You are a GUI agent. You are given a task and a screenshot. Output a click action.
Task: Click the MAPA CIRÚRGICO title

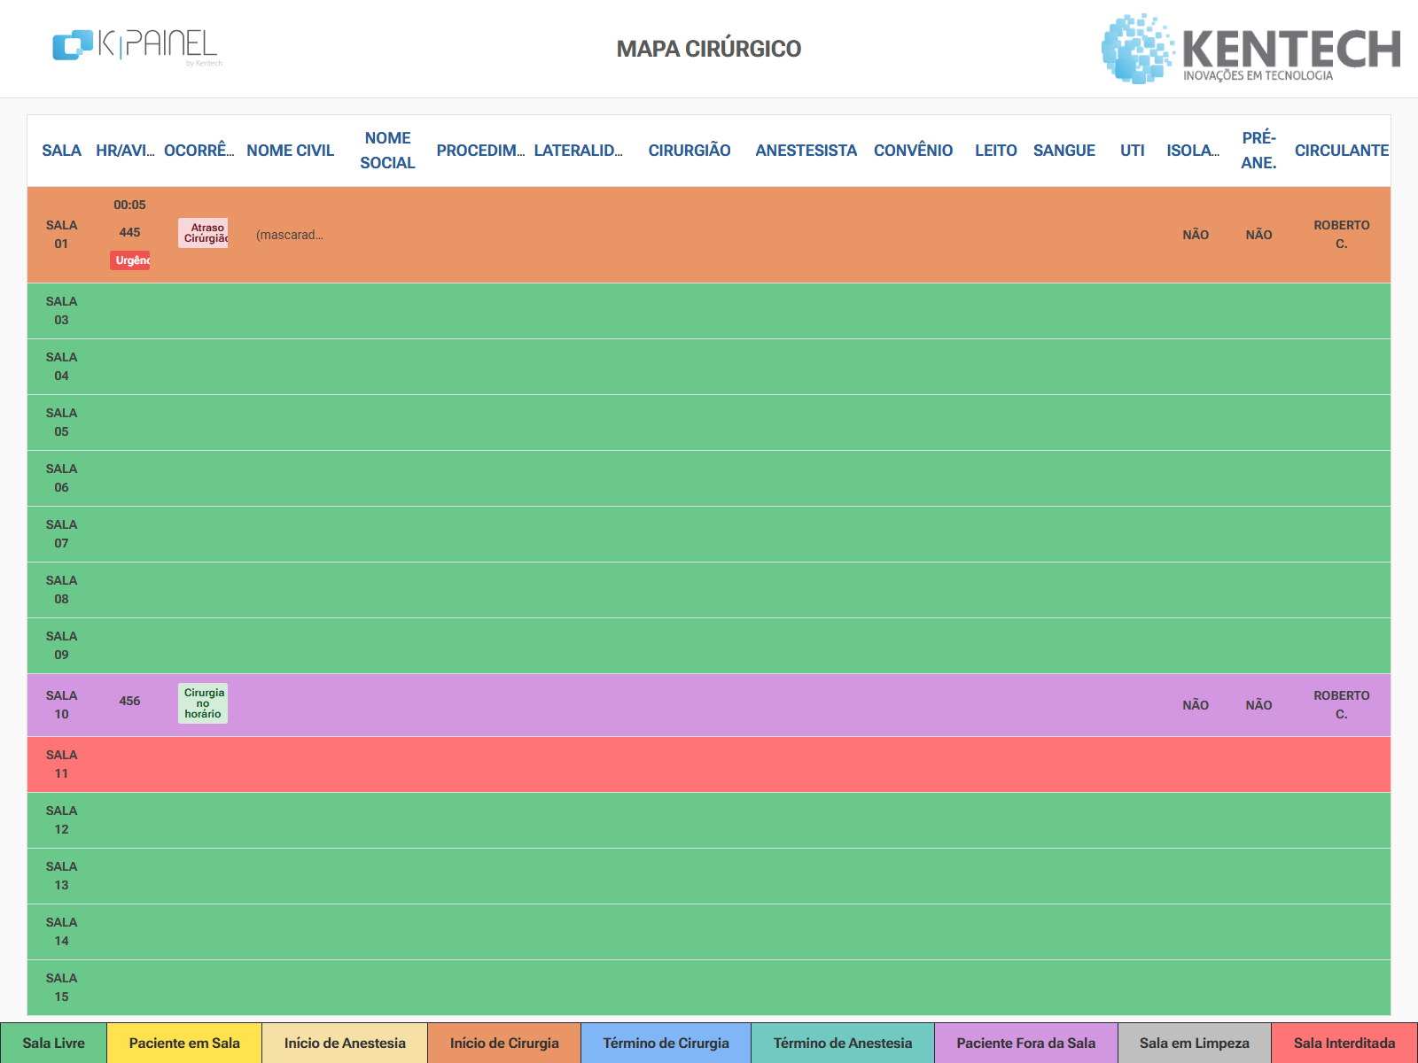click(x=709, y=49)
